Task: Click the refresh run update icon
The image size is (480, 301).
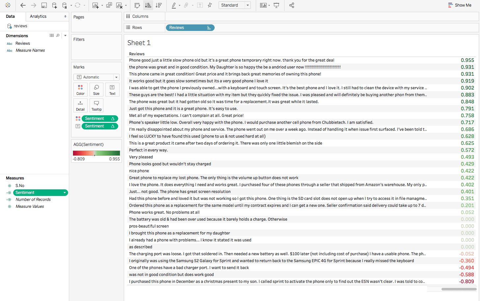Action: tap(77, 5)
